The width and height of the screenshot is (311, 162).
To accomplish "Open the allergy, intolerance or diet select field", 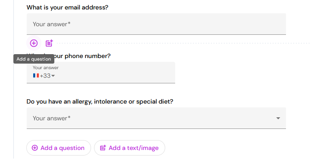I will 156,118.
